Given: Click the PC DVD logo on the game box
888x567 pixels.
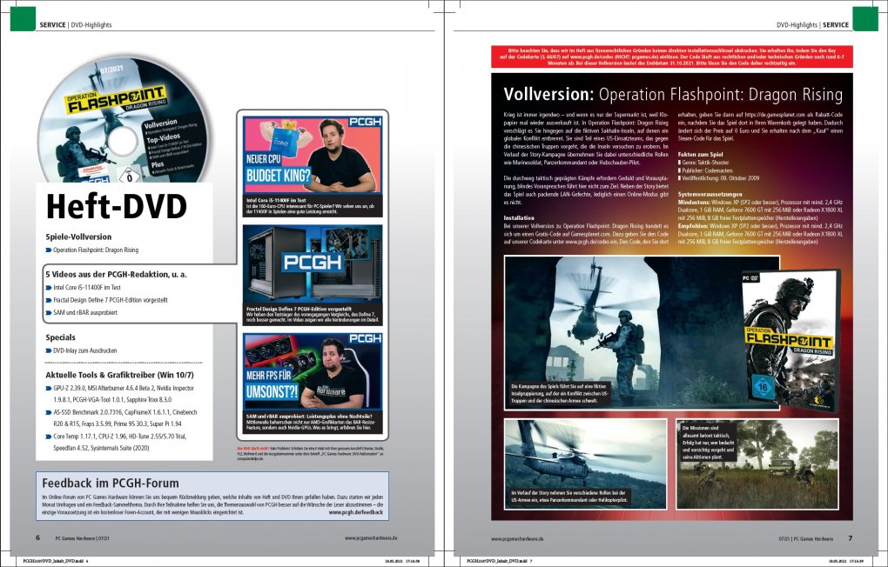Looking at the screenshot, I should [751, 277].
